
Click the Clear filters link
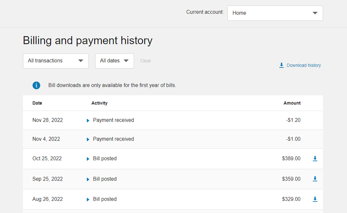[146, 61]
